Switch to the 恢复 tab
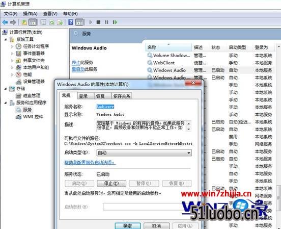The height and width of the screenshot is (229, 281). pyautogui.click(x=102, y=96)
